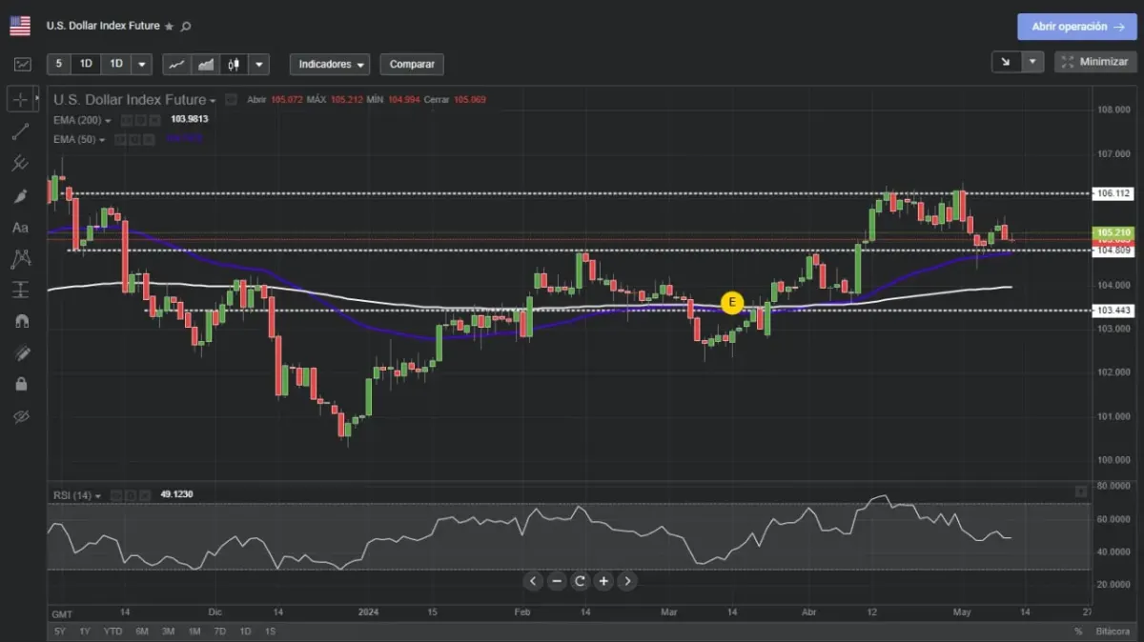Open RSI (14) indicator dropdown
The width and height of the screenshot is (1144, 642).
pos(98,496)
